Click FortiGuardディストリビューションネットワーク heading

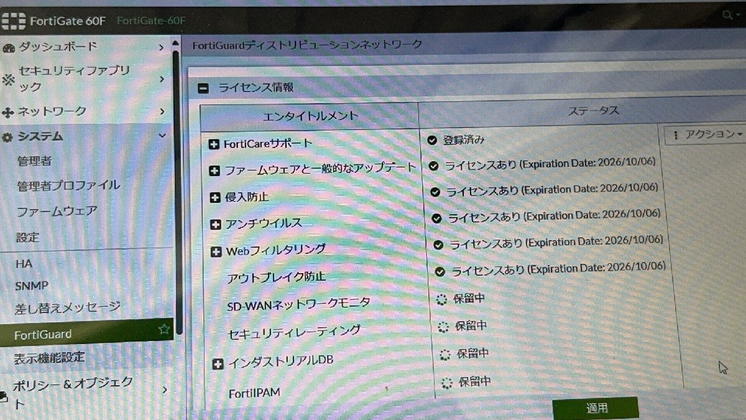point(307,45)
